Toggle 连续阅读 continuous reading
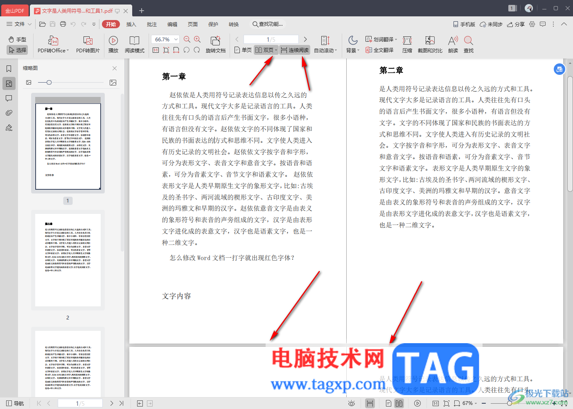573x409 pixels. coord(295,50)
